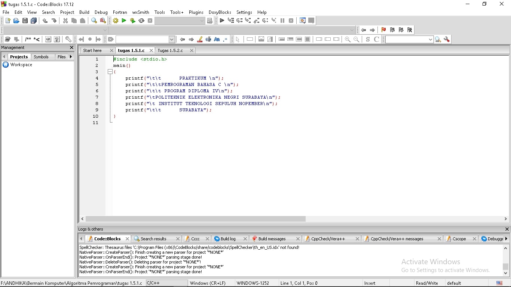The width and height of the screenshot is (511, 287).
Task: Click the Zoom in editor icon
Action: (x=348, y=40)
